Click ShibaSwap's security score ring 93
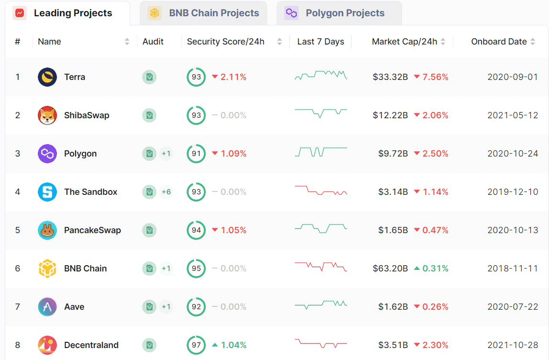549x360 pixels. tap(196, 115)
